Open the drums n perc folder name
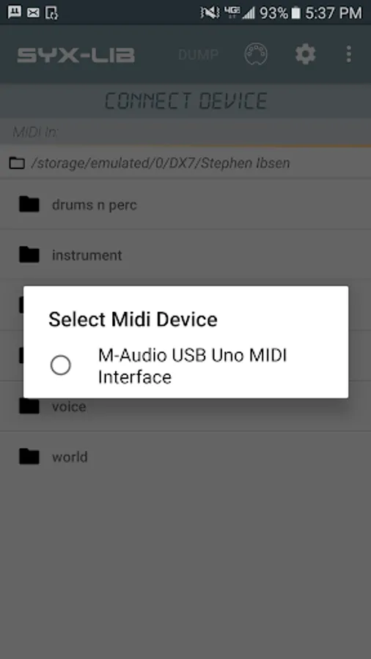The width and height of the screenshot is (371, 659). 95,205
